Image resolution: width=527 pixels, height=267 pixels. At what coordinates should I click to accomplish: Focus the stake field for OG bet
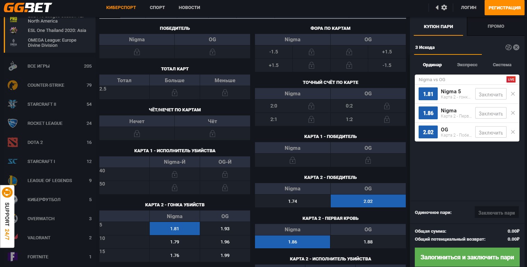[491, 132]
